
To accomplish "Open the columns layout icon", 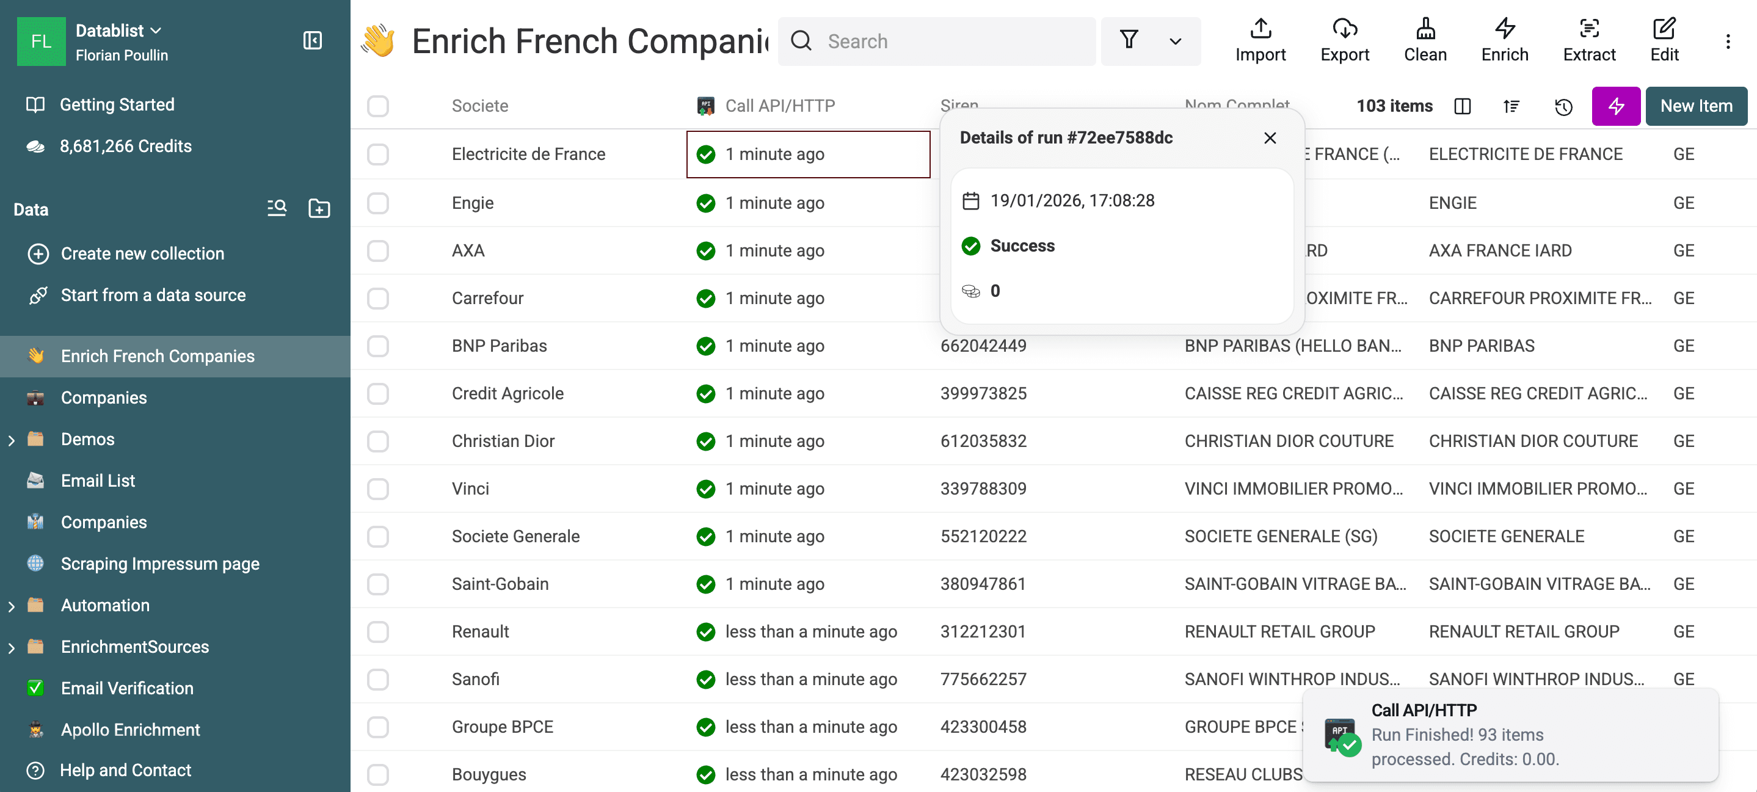I will (1463, 106).
